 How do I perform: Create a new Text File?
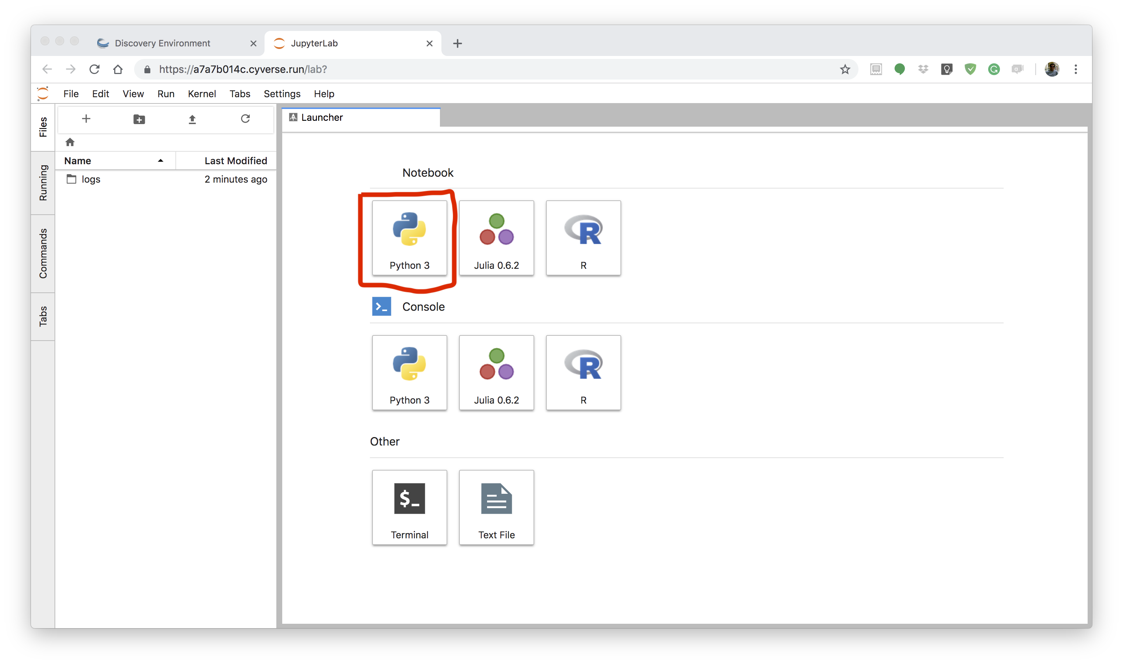(x=496, y=507)
